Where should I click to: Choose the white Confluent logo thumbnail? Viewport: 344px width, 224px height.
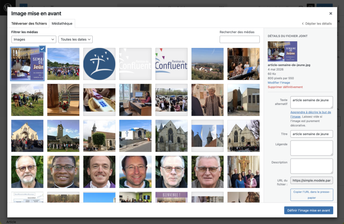135,64
